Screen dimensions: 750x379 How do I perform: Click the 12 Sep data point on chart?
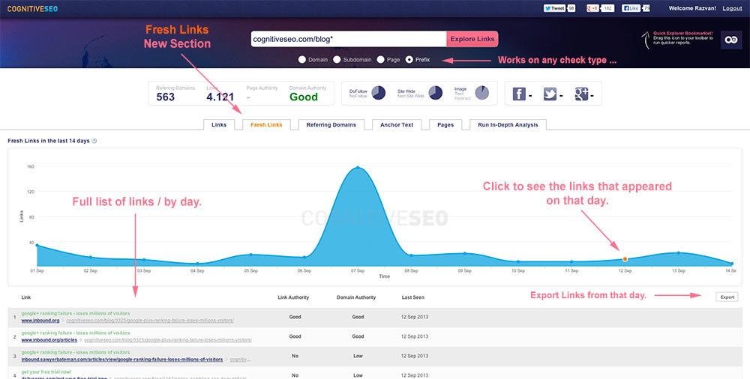point(625,259)
